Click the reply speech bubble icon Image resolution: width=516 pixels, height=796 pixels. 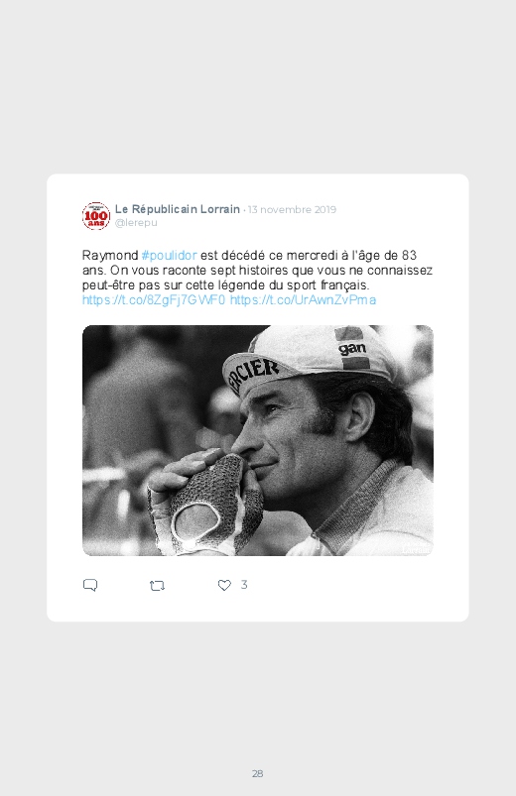click(x=90, y=585)
